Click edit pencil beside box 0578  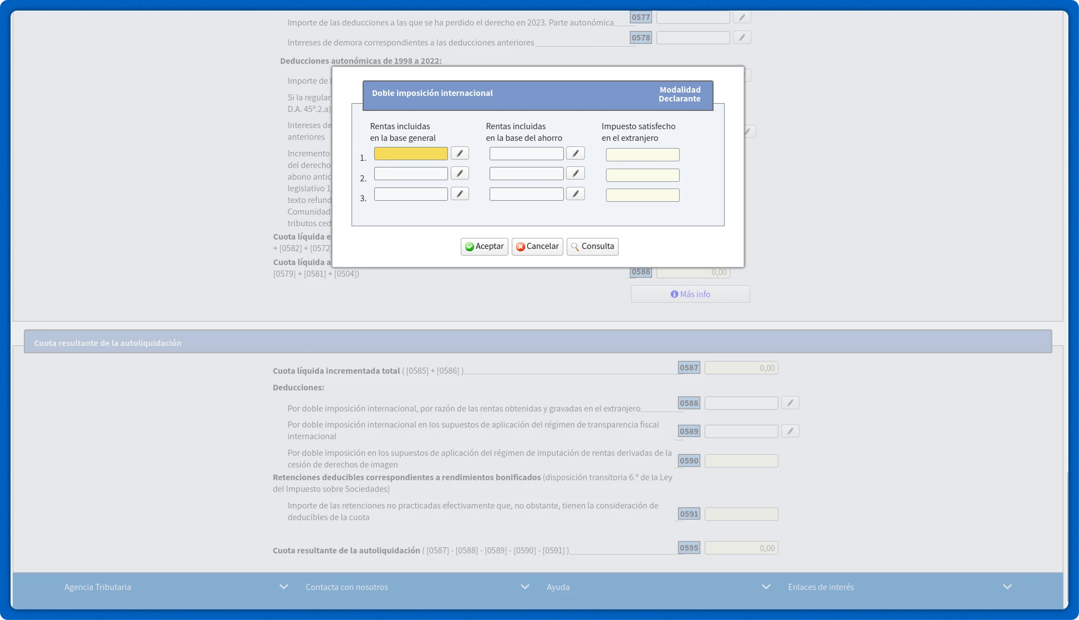[x=742, y=38]
